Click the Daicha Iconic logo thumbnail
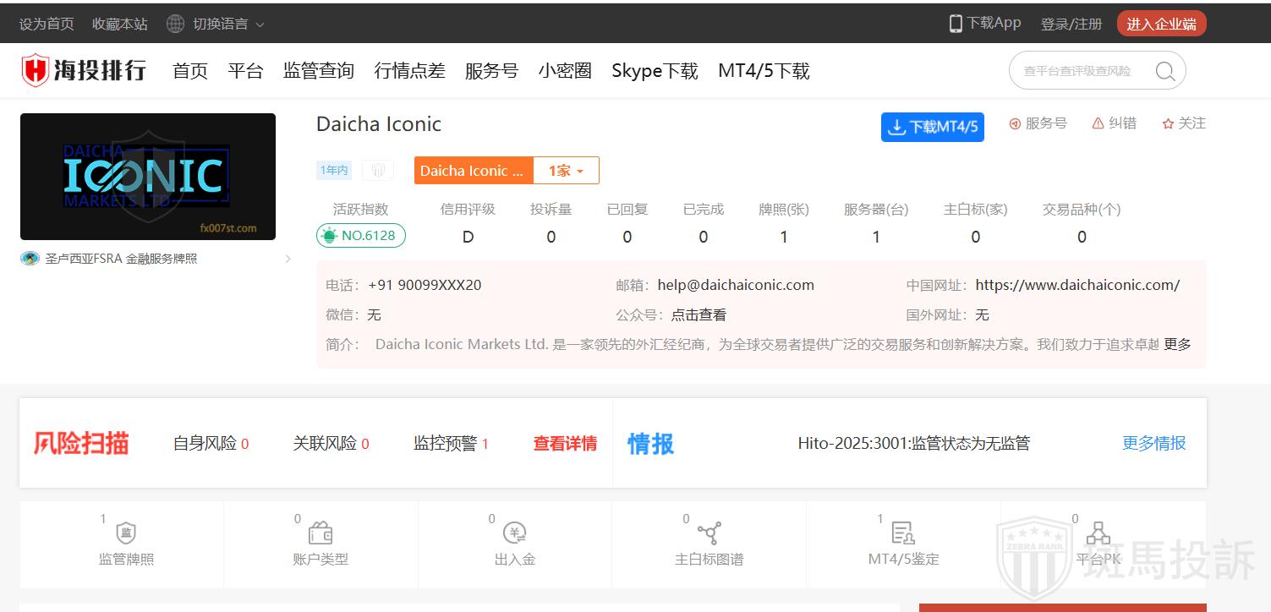1271x612 pixels. click(x=148, y=177)
